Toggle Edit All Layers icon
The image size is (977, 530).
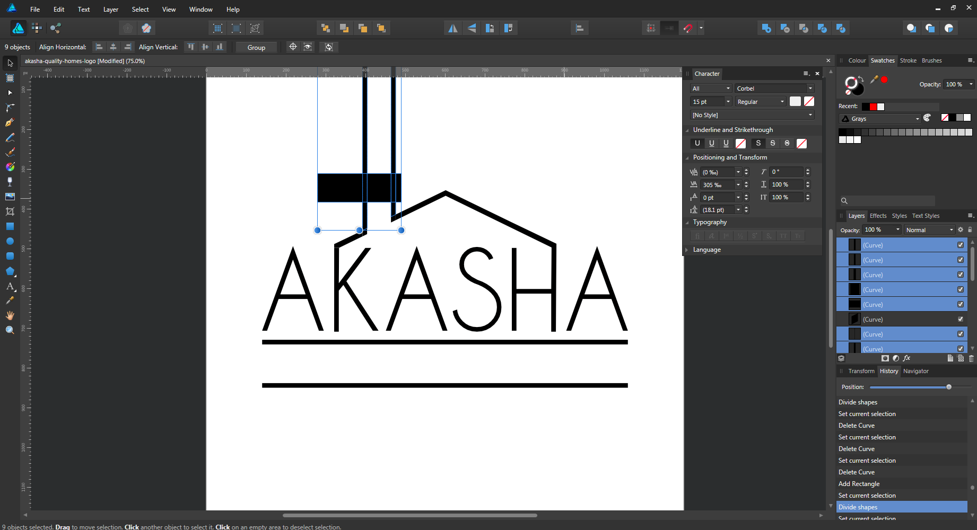coord(841,358)
